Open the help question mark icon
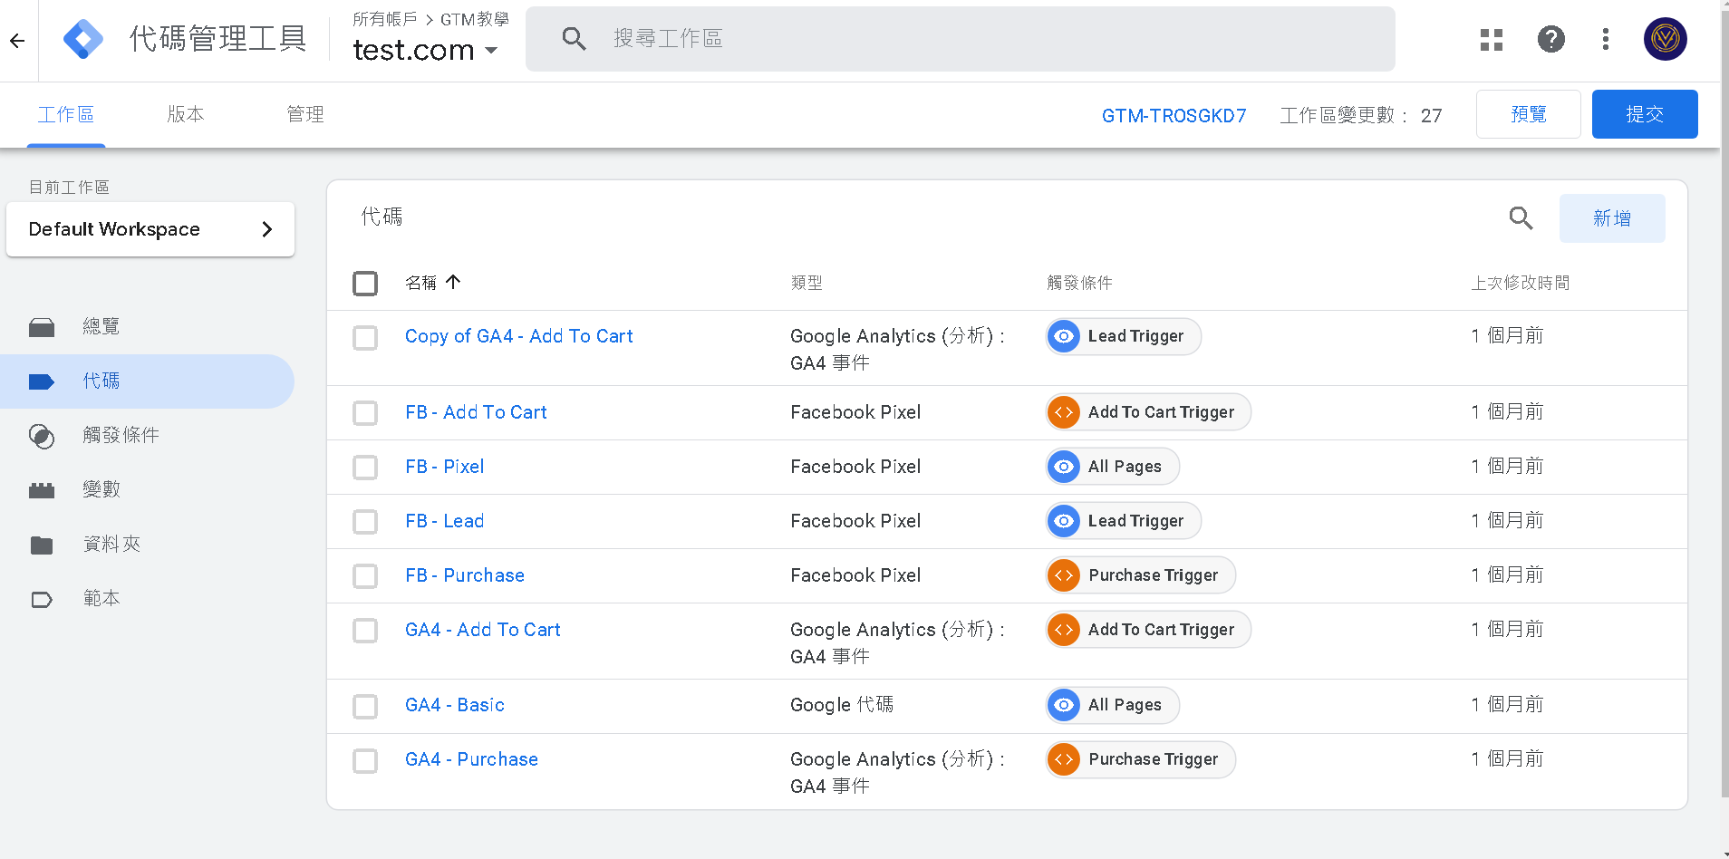Viewport: 1729px width, 859px height. pos(1551,39)
